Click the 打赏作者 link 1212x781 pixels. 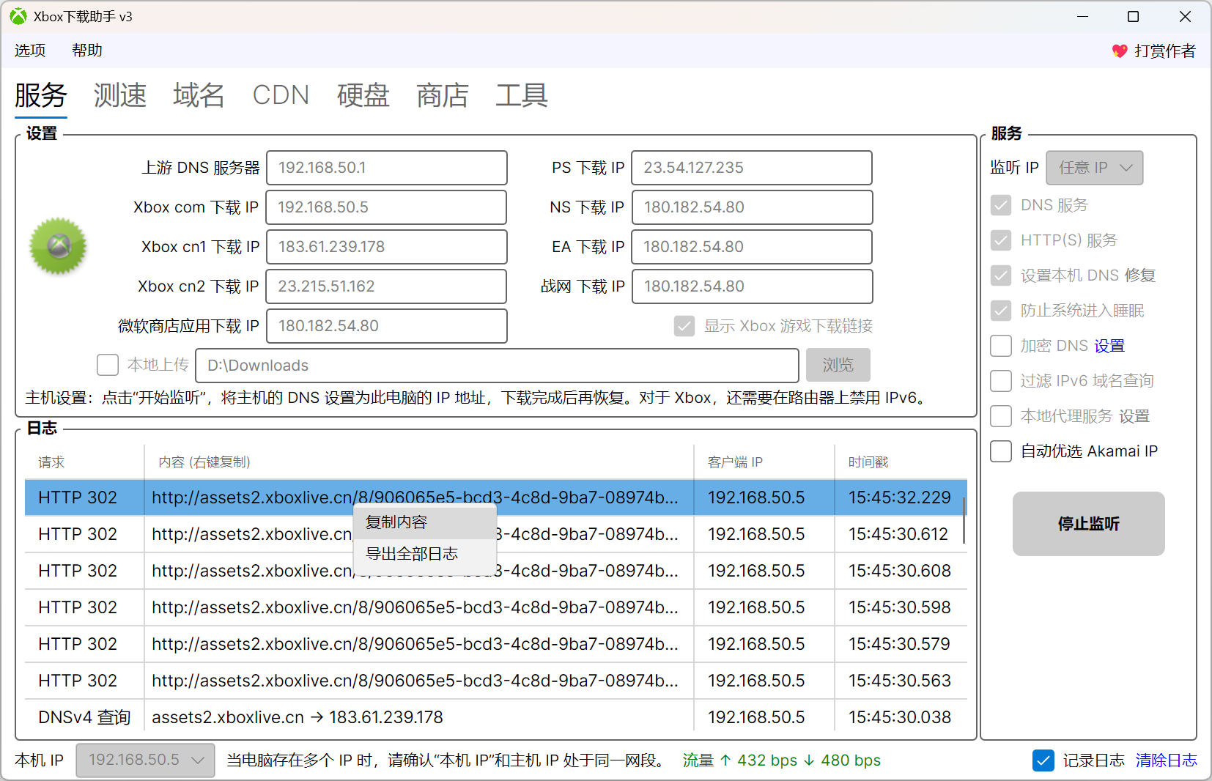click(1165, 51)
